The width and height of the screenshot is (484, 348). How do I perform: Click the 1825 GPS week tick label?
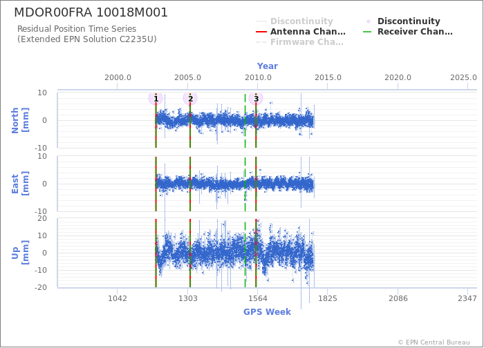(328, 298)
